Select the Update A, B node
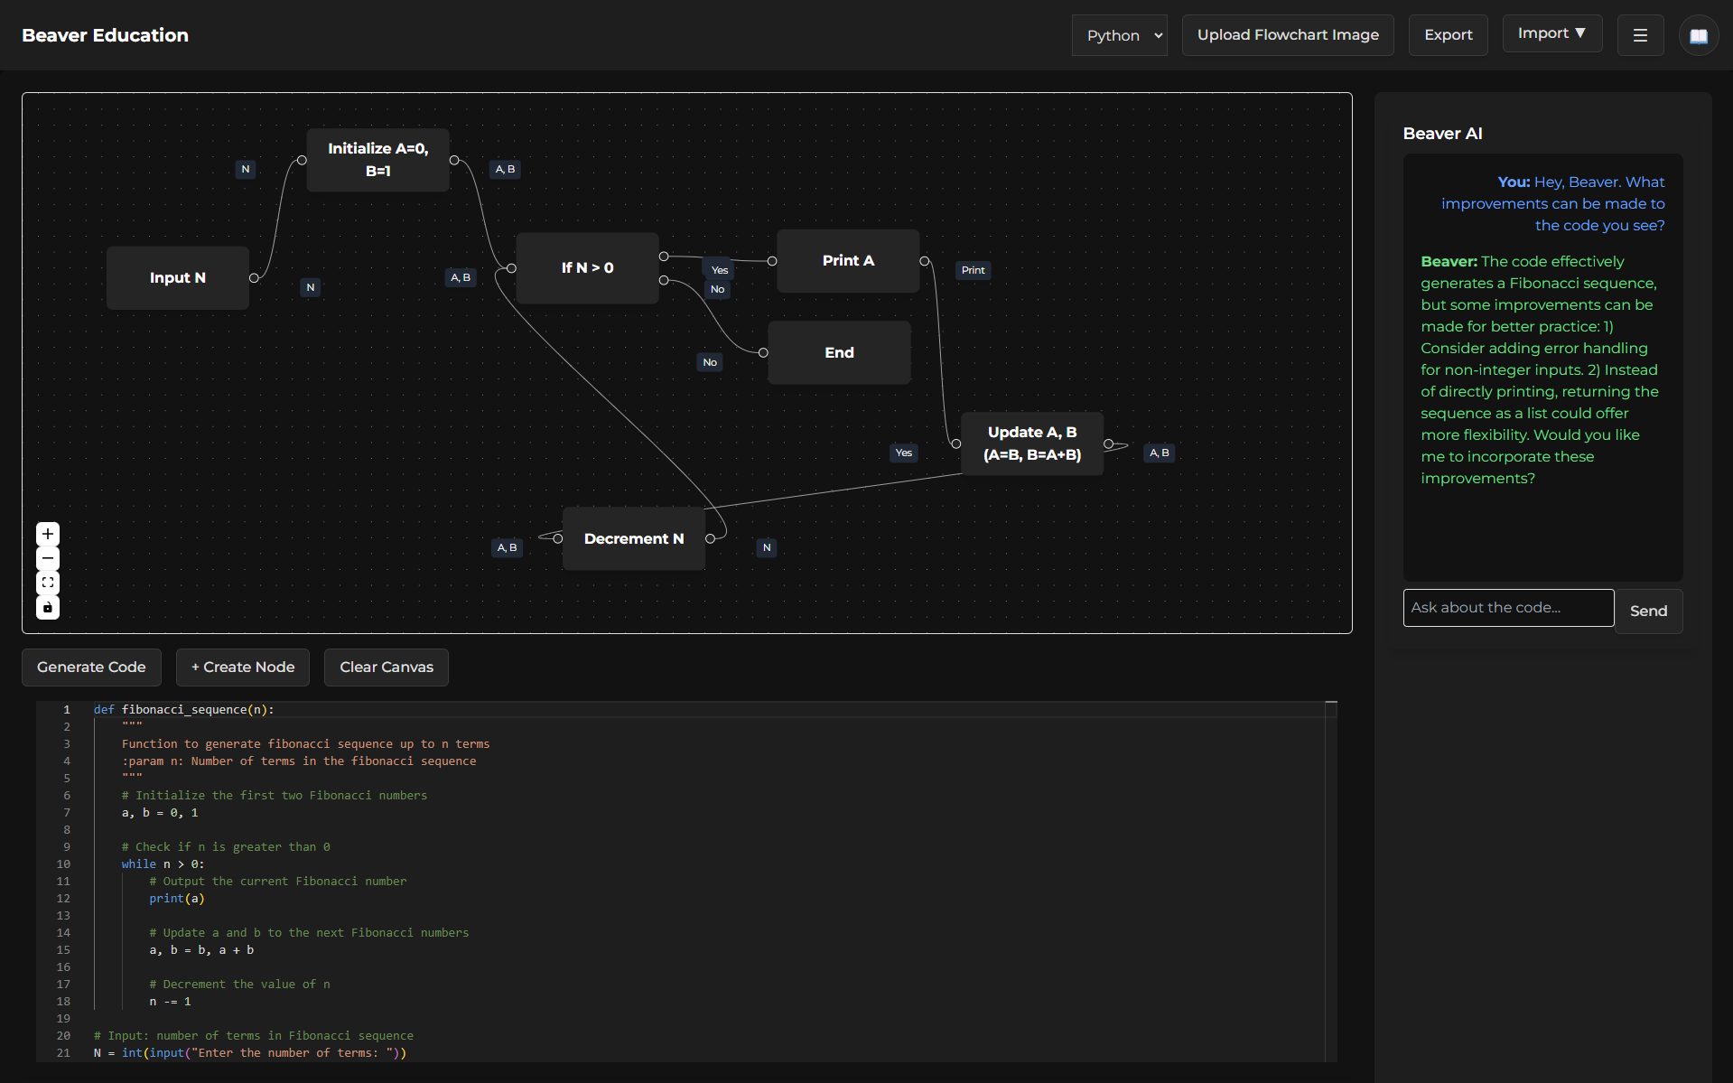 point(1032,443)
